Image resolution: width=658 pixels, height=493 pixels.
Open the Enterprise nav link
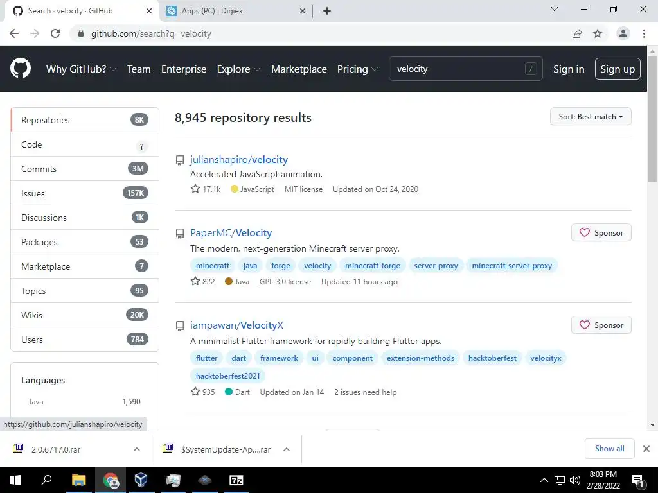(184, 69)
